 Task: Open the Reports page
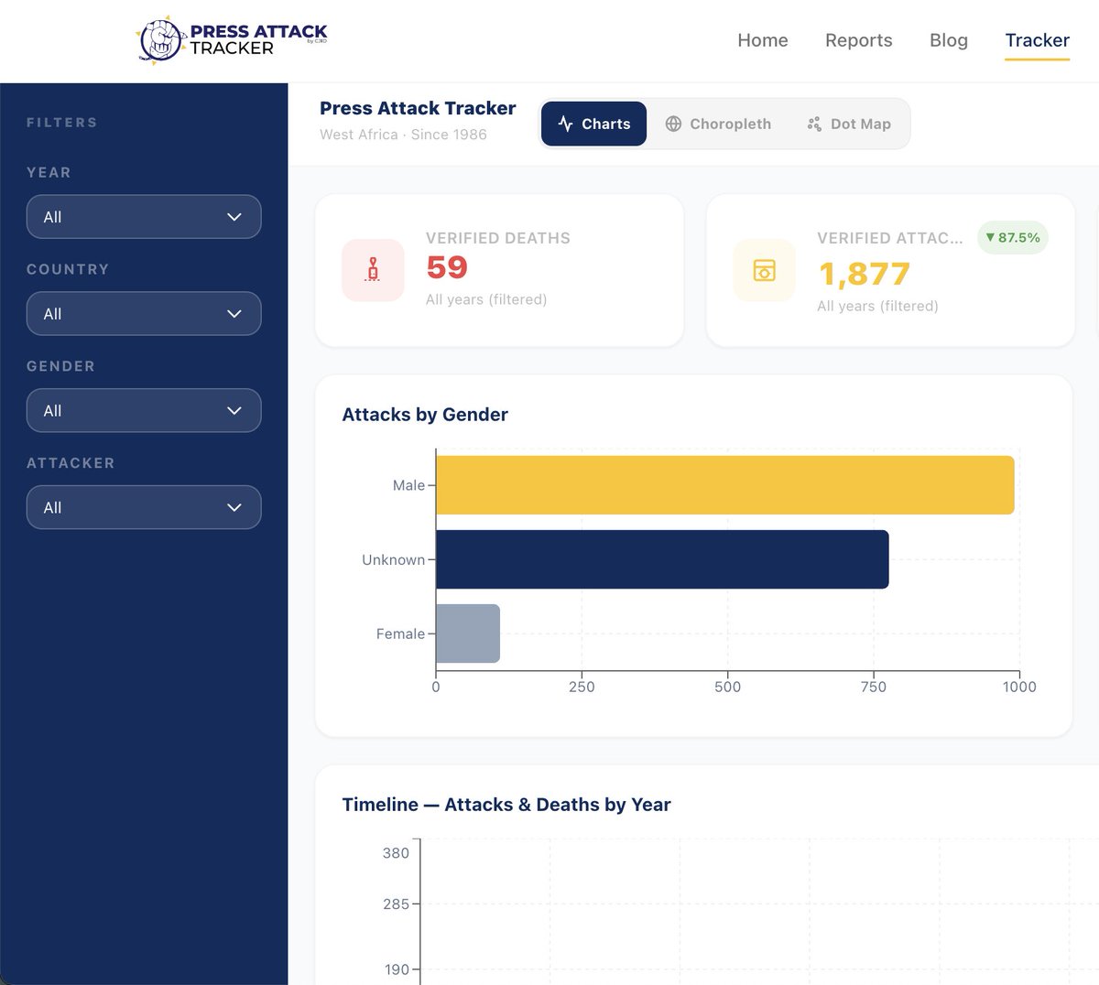[x=858, y=40]
